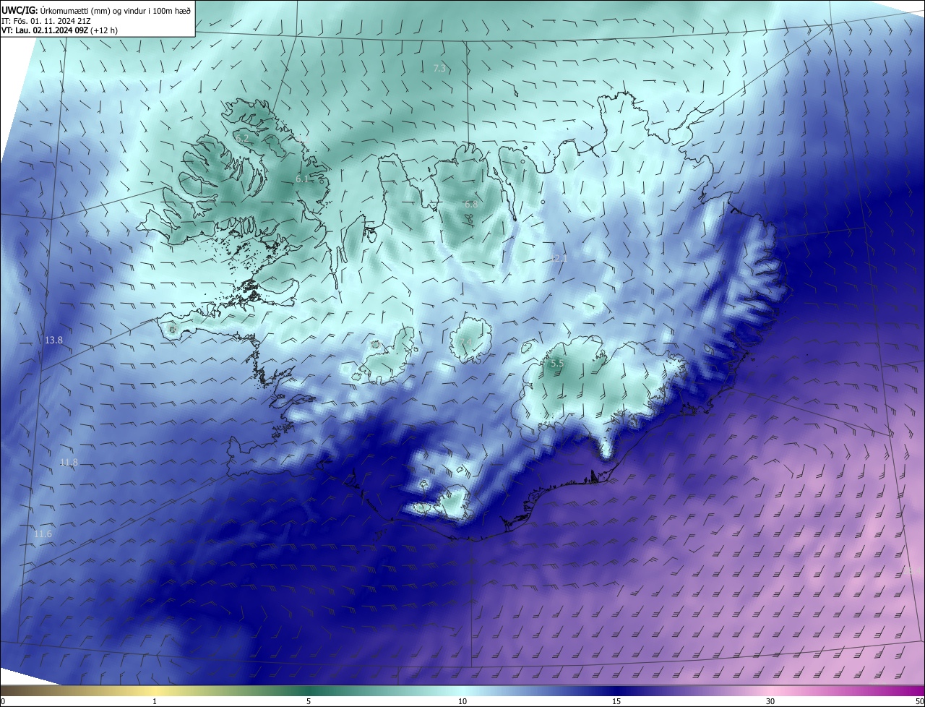Click the 6.8 value label in the north

[x=471, y=205]
